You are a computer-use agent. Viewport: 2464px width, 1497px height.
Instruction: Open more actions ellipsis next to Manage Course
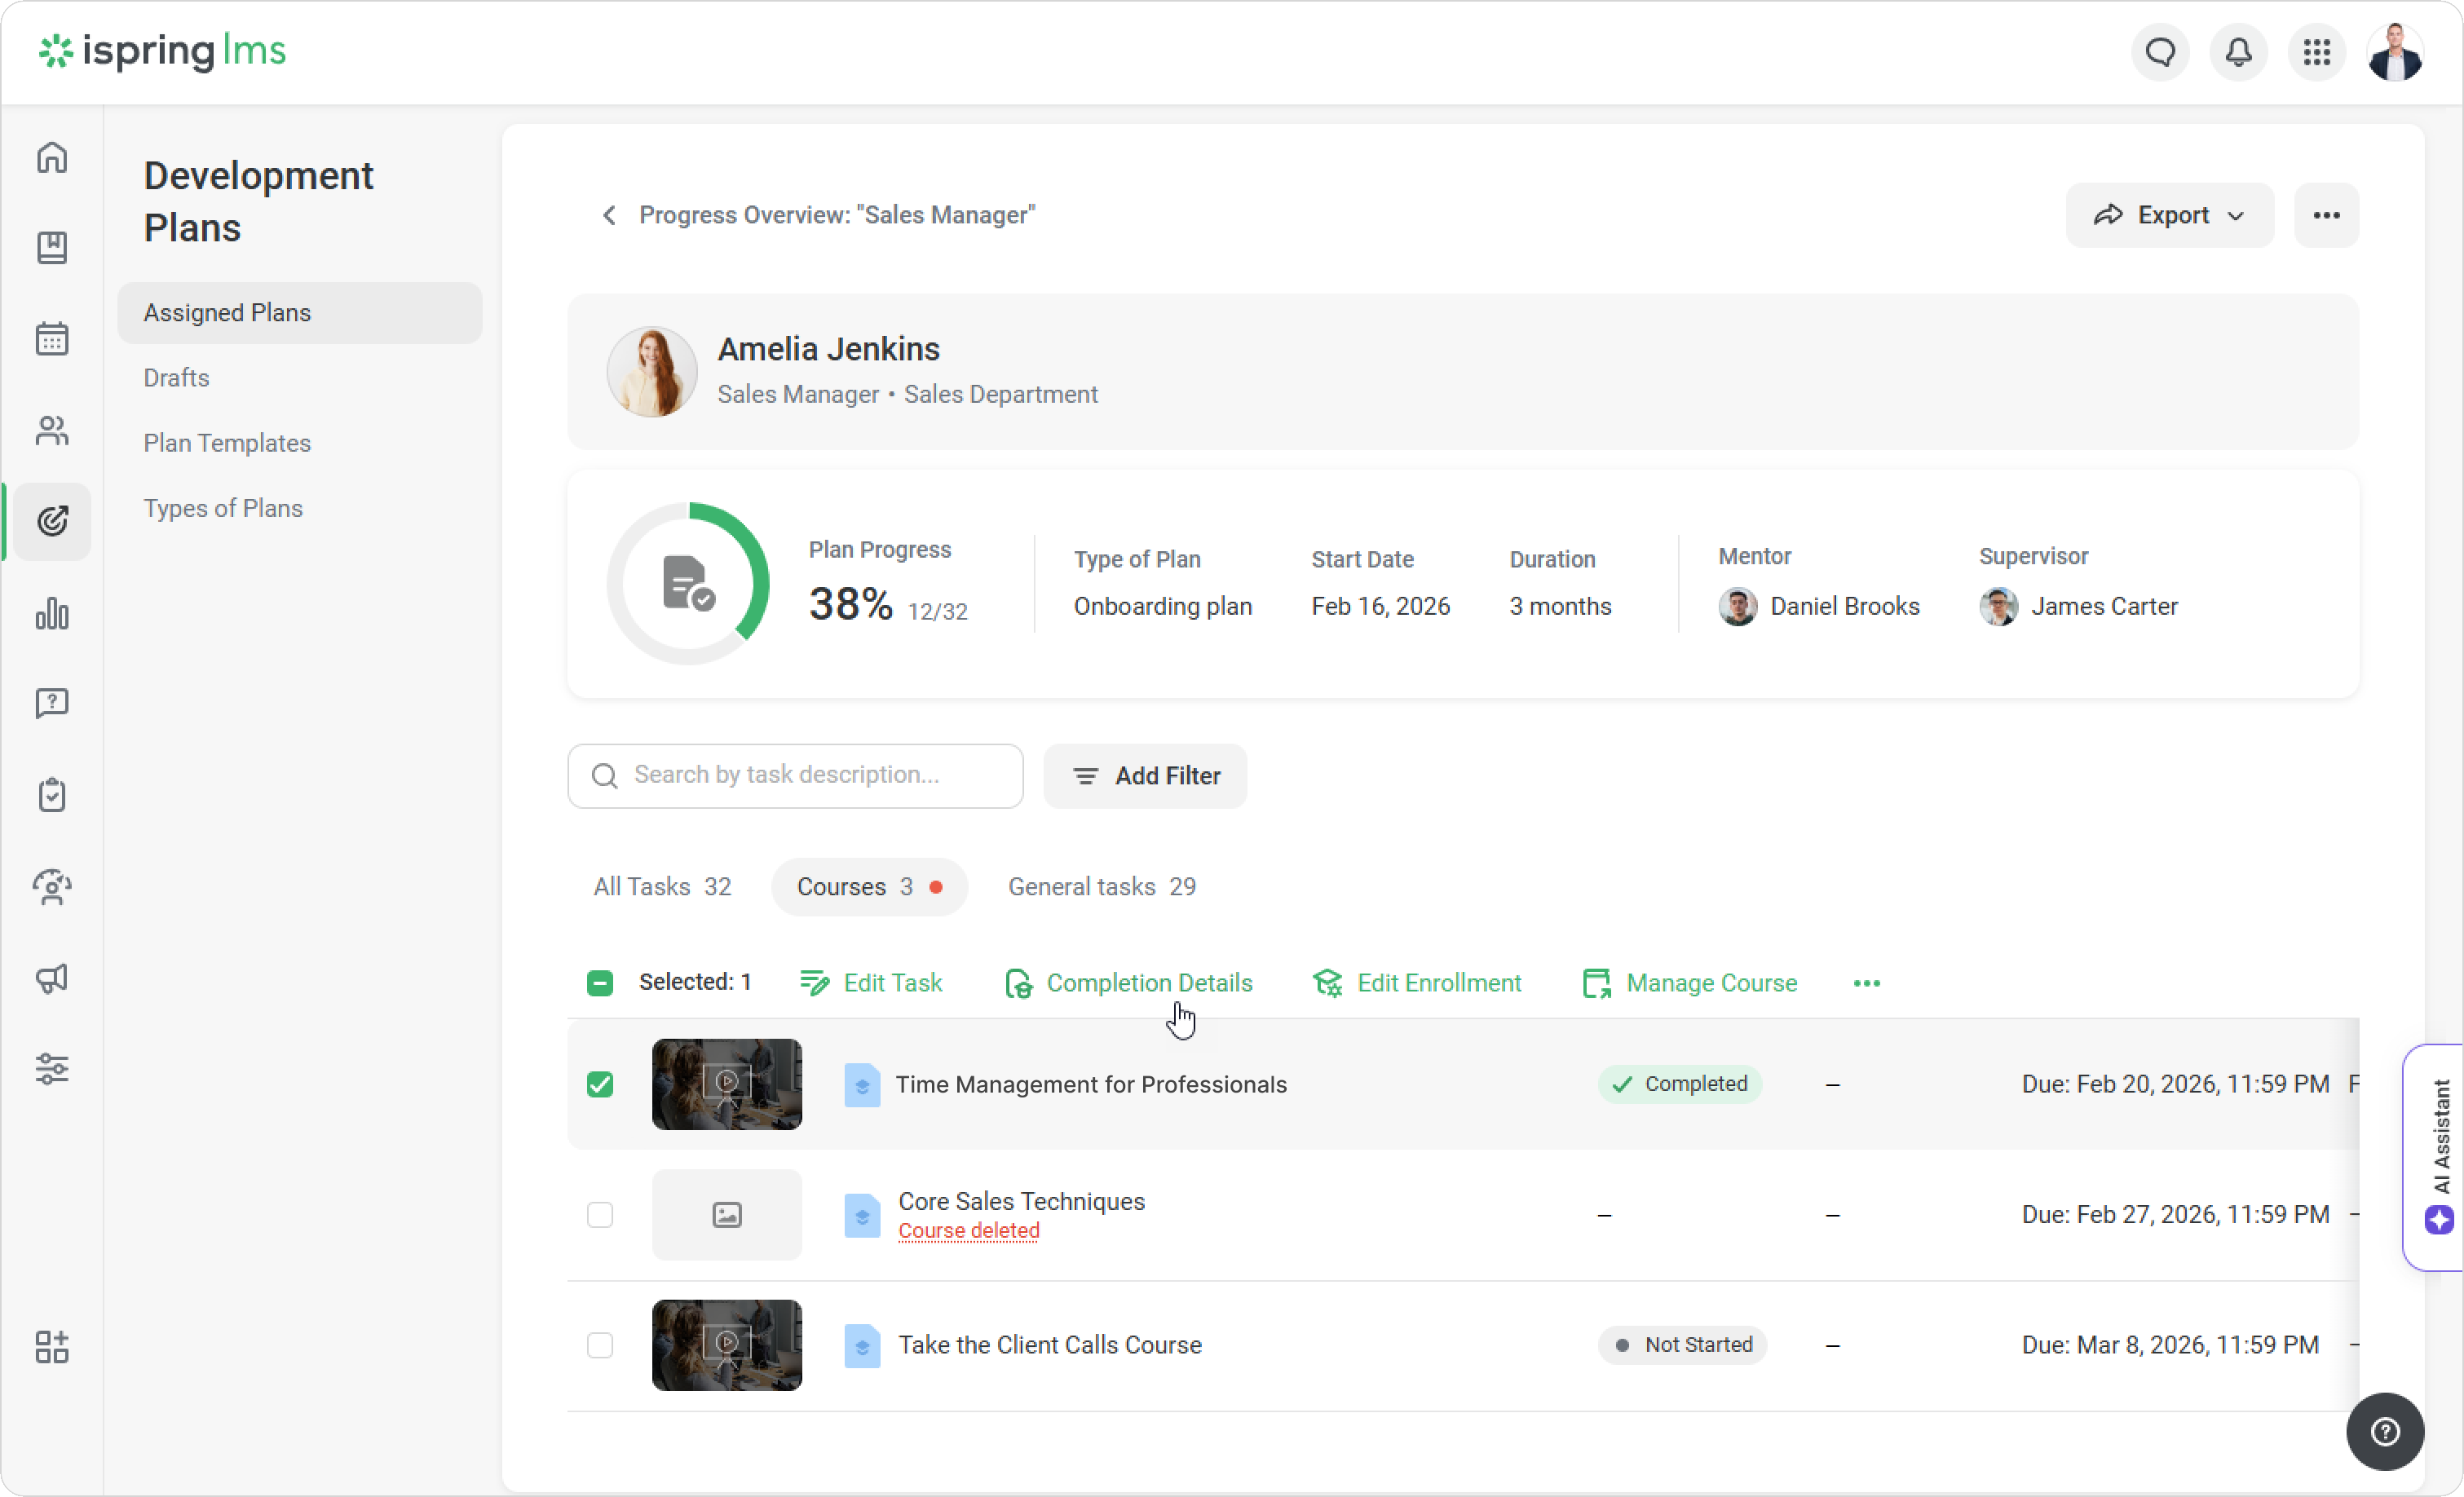click(x=1866, y=983)
